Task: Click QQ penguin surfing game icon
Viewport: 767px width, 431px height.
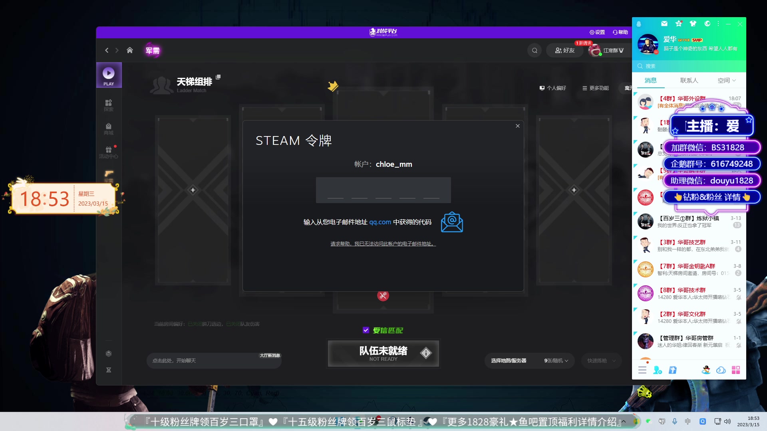Action: point(706,370)
